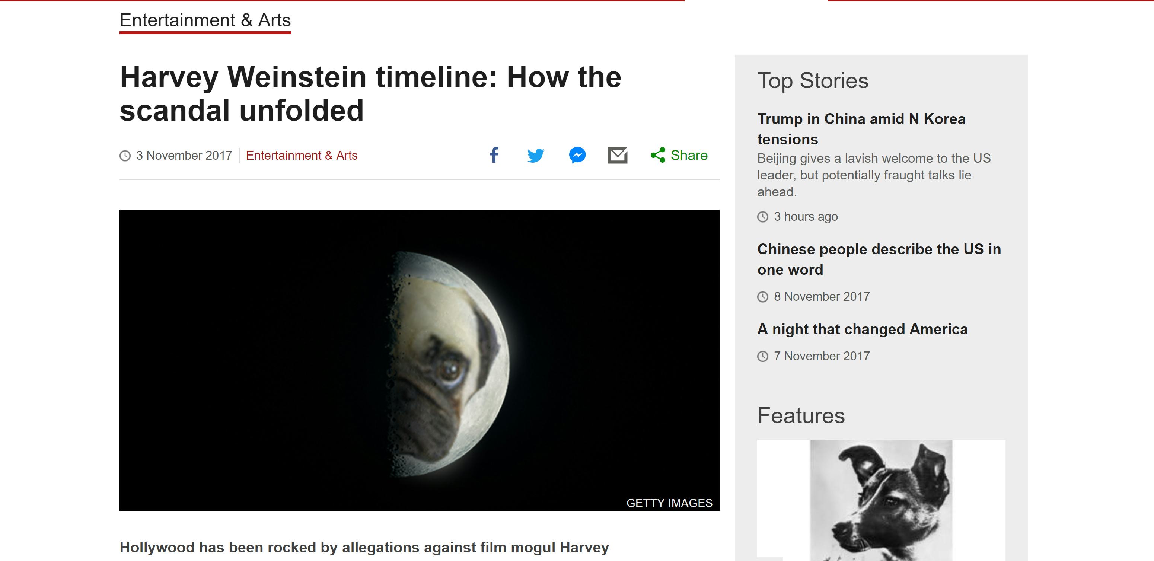Click the black-and-white dog Features thumbnail
This screenshot has height=561, width=1154.
(x=881, y=500)
